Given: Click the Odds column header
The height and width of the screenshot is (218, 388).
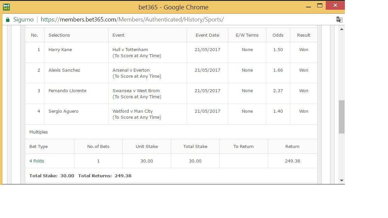Looking at the screenshot, I should 278,35.
